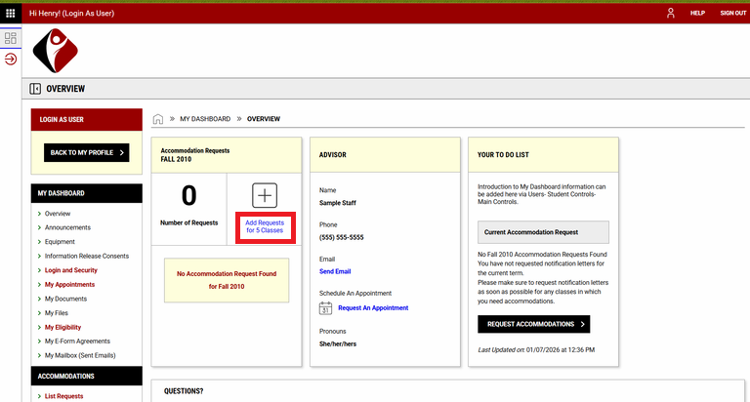Click phone number (555) 555-5555
The width and height of the screenshot is (750, 402).
(342, 237)
